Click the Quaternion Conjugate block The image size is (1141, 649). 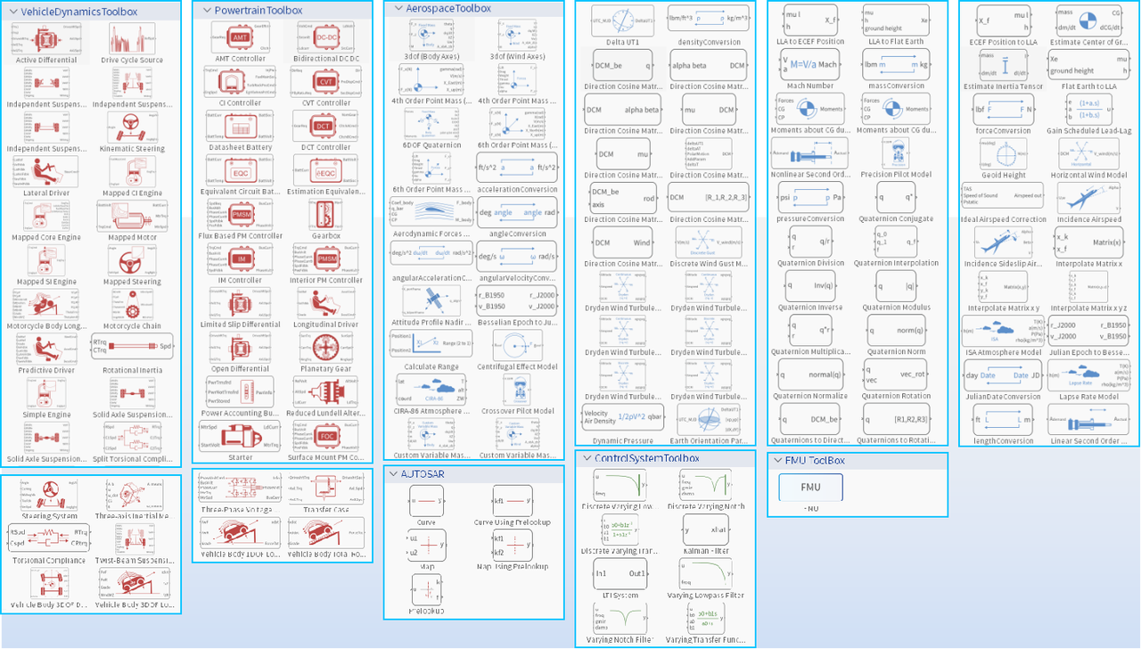(894, 197)
